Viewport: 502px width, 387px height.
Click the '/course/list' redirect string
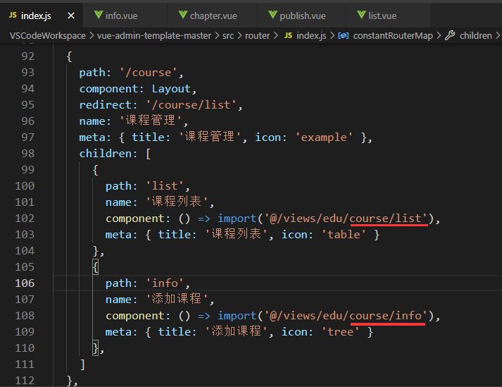(x=191, y=105)
